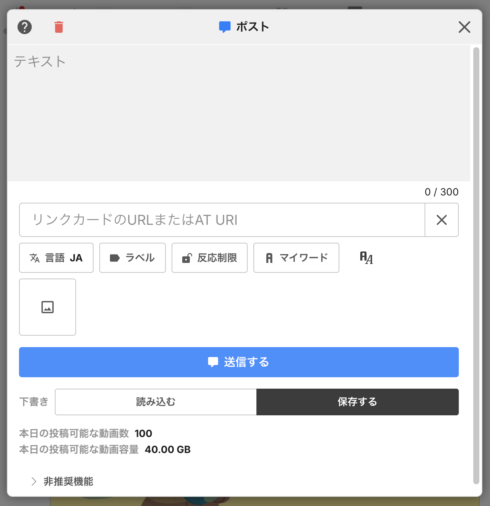Click the red trash can icon

click(59, 27)
